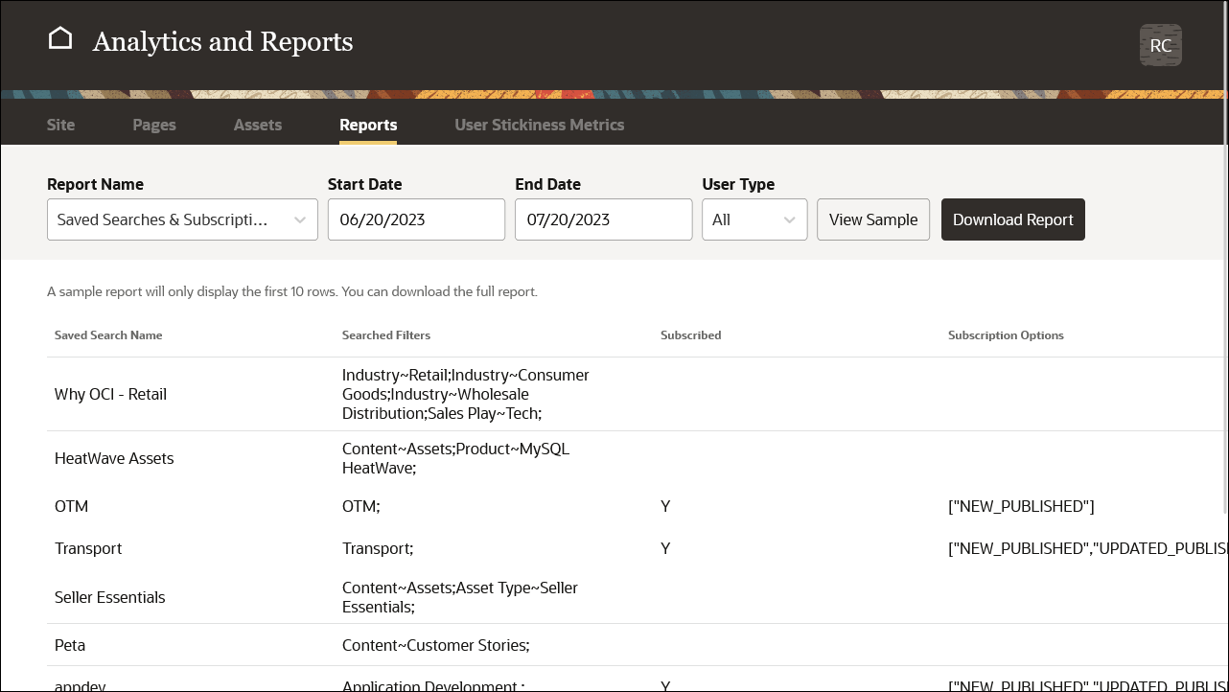
Task: Open the RC user profile avatar
Action: point(1160,44)
